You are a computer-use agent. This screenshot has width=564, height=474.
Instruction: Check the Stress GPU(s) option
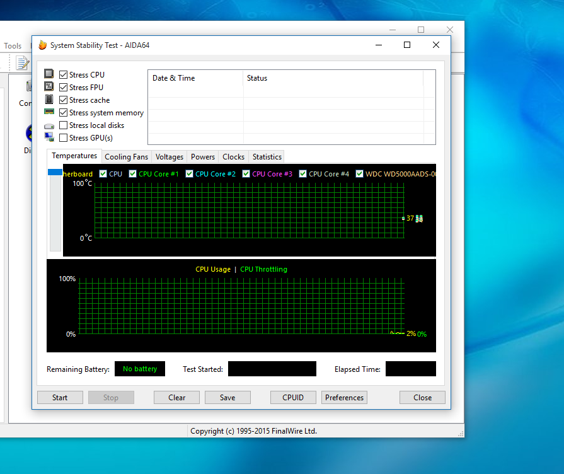click(63, 137)
